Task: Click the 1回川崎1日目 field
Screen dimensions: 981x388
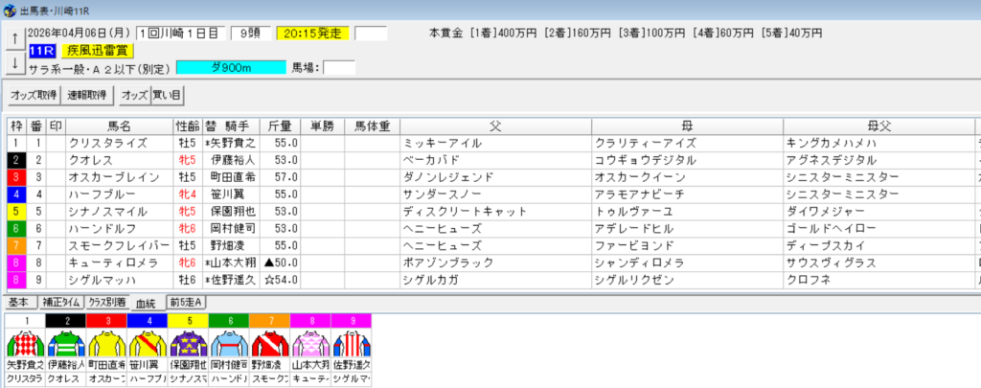Action: click(180, 34)
